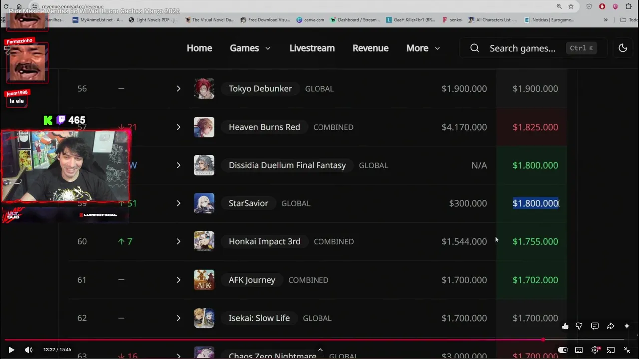Open the Livestream page
The height and width of the screenshot is (359, 639).
[x=312, y=48]
